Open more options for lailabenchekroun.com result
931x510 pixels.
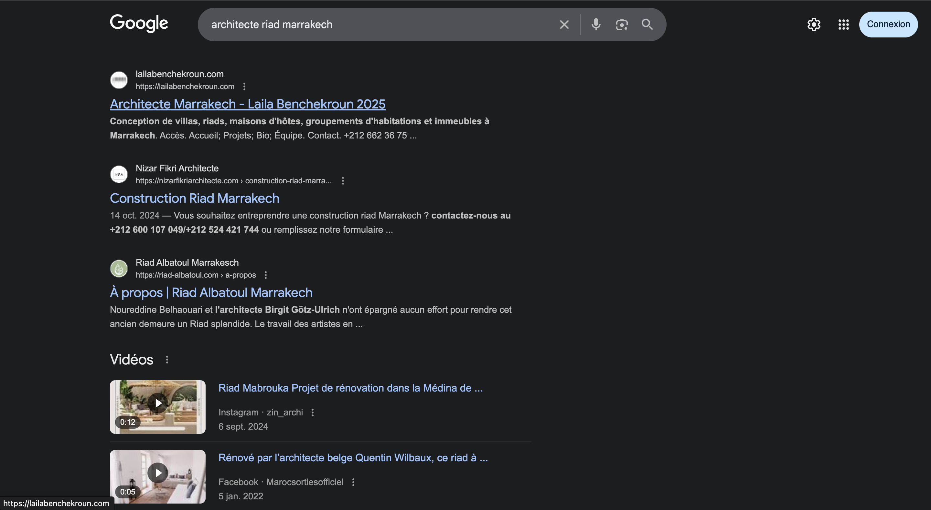(x=244, y=87)
